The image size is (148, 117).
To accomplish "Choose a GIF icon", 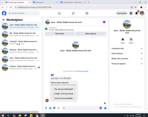I will [x=59, y=108].
